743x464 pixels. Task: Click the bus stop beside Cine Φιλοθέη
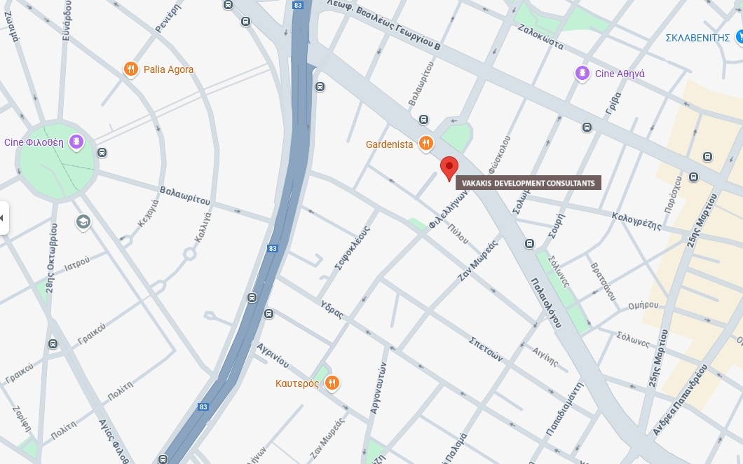102,153
